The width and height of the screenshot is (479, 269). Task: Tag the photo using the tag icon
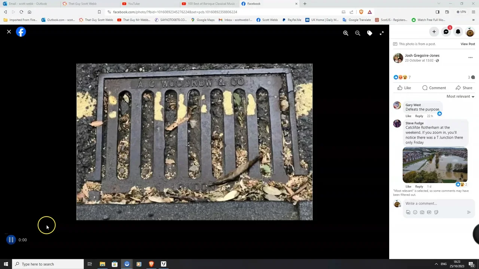[370, 33]
